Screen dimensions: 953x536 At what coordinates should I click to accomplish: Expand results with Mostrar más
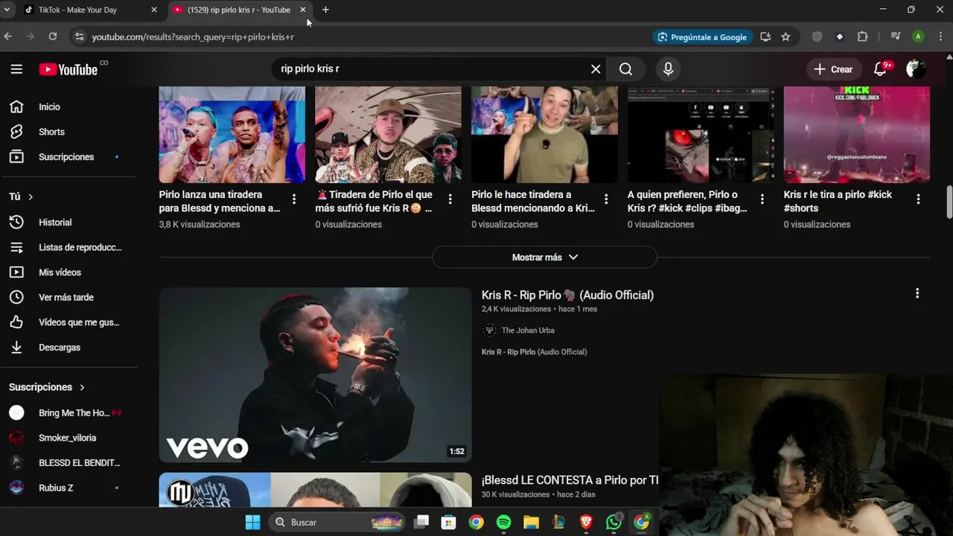click(x=544, y=257)
